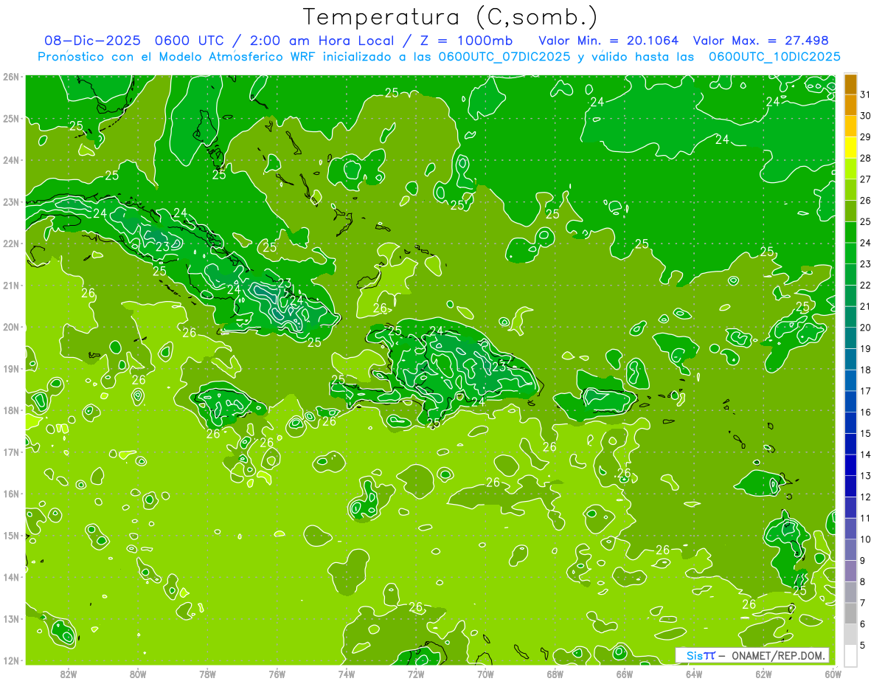
Task: Click the "27" color scale label
Action: coord(866,179)
